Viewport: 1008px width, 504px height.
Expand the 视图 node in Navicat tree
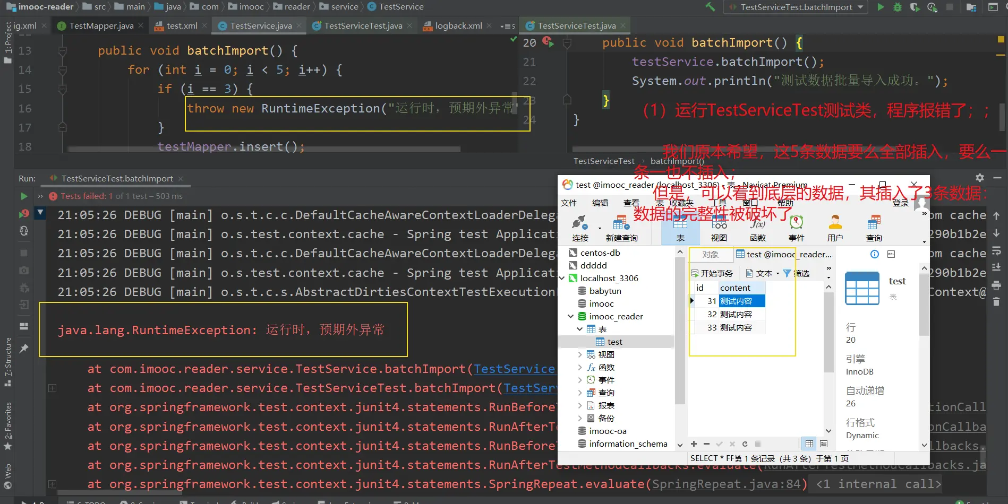(580, 354)
